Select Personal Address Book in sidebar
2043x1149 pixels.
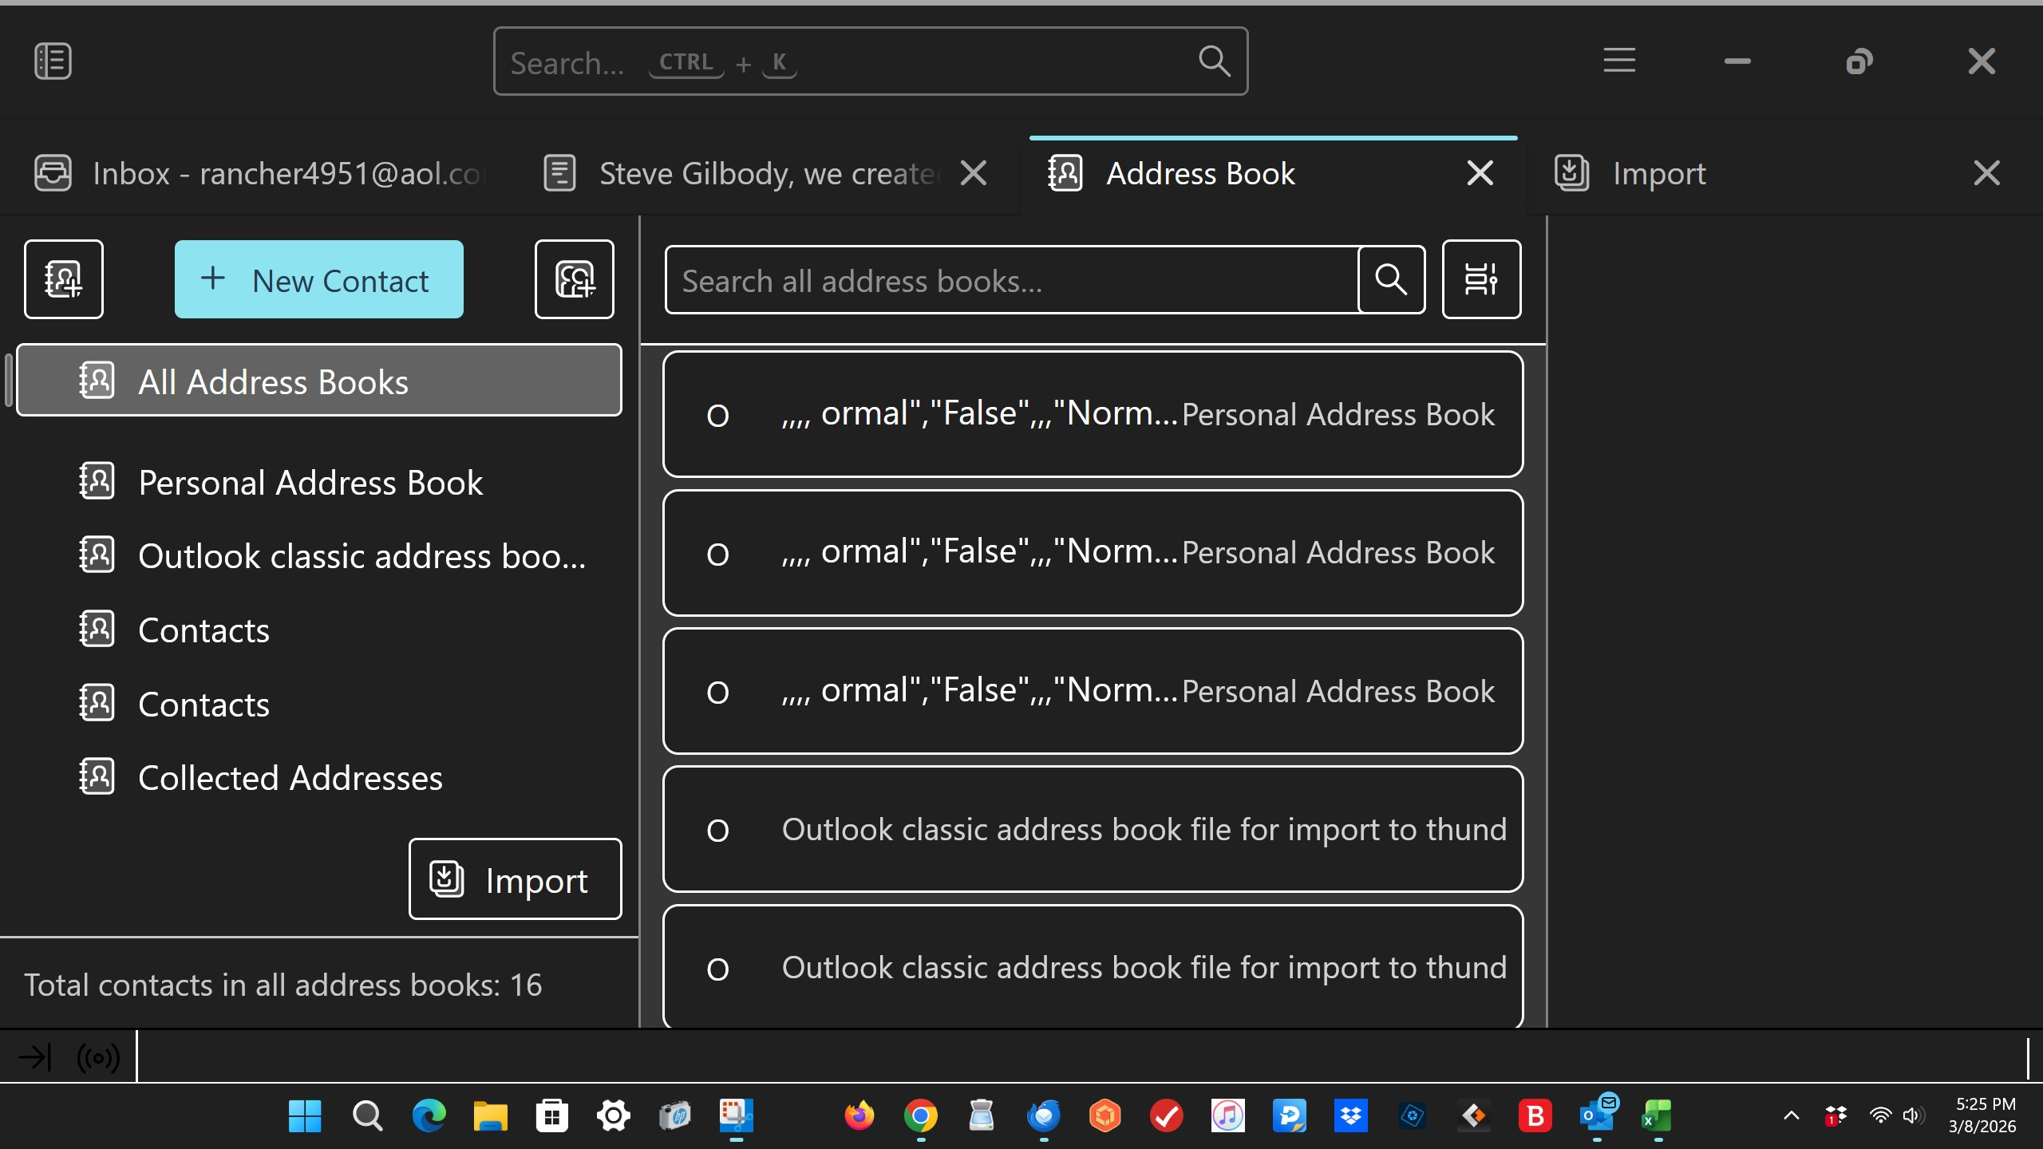click(310, 483)
